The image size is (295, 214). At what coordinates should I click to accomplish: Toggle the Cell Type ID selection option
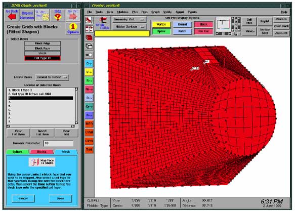[43, 58]
